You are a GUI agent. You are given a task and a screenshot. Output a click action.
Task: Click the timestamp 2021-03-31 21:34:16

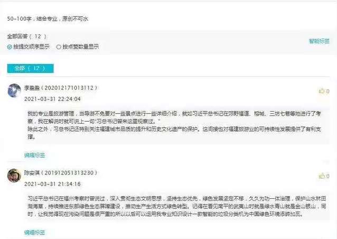(52, 184)
